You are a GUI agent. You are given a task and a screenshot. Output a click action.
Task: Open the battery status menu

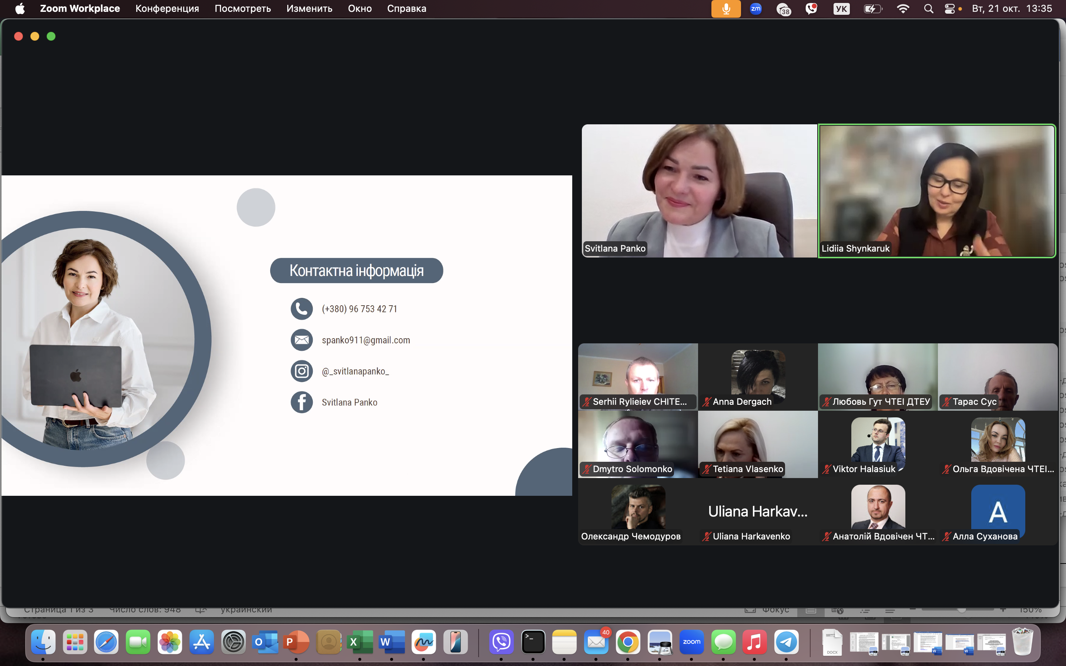[x=872, y=9]
